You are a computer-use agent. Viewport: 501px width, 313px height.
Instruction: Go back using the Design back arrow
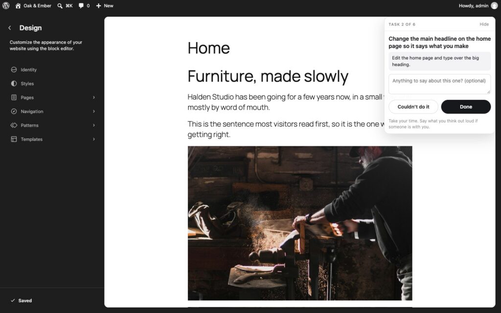tap(10, 28)
